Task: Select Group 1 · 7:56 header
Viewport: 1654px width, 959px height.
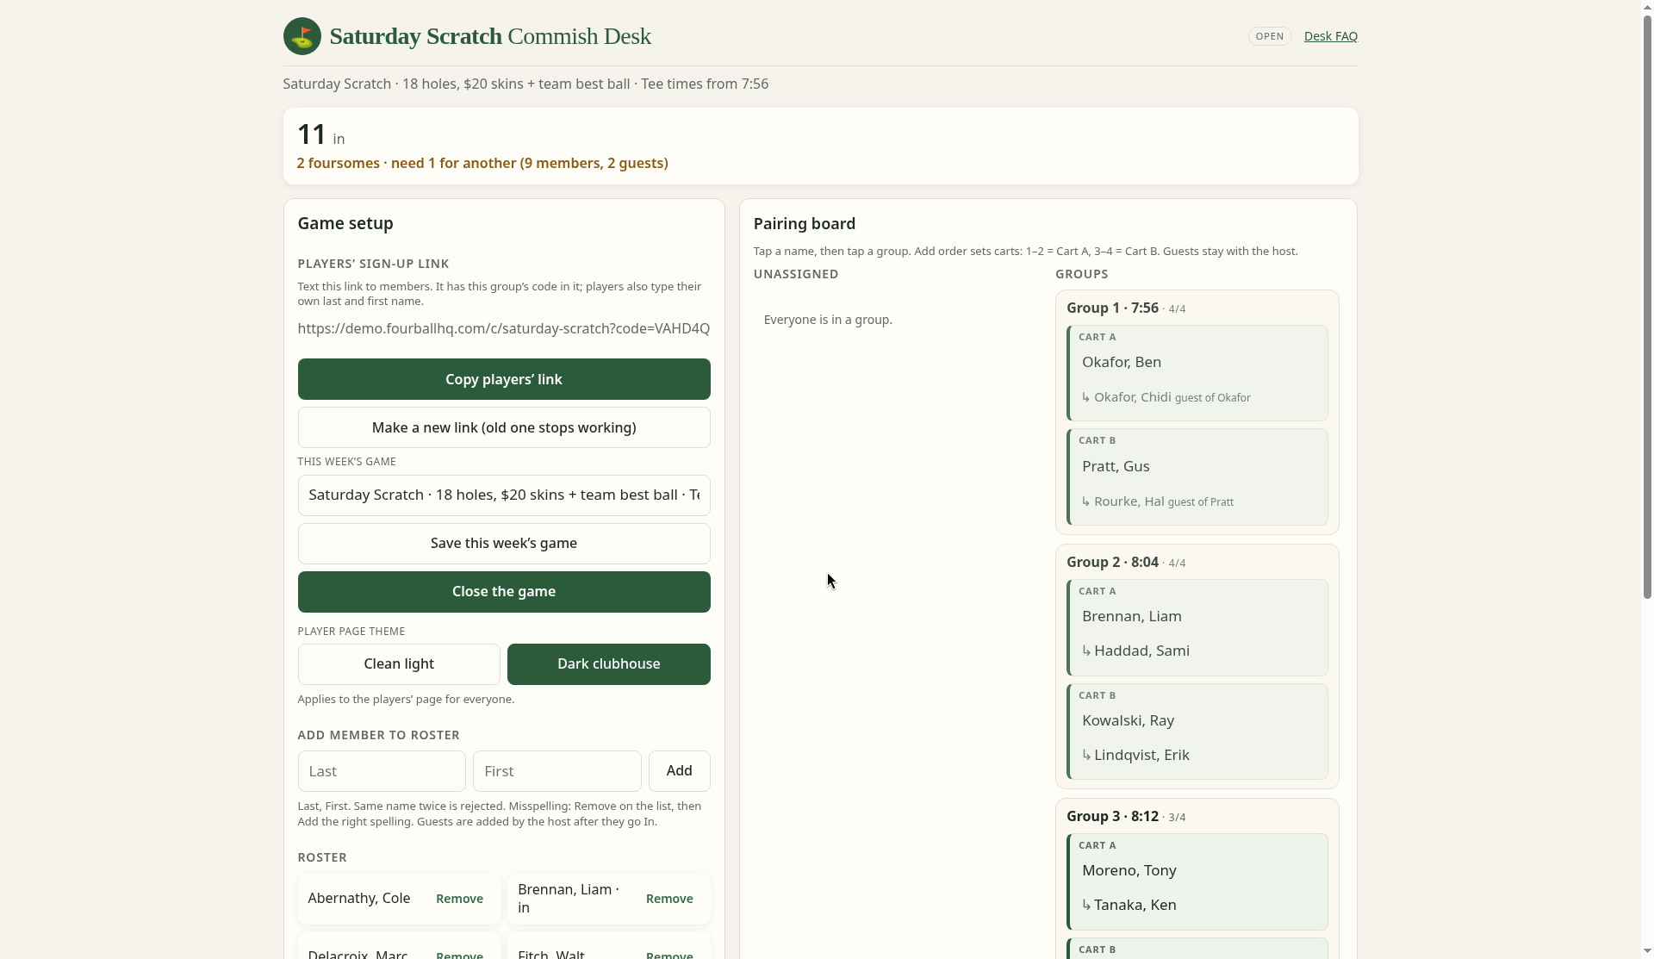Action: pyautogui.click(x=1126, y=308)
